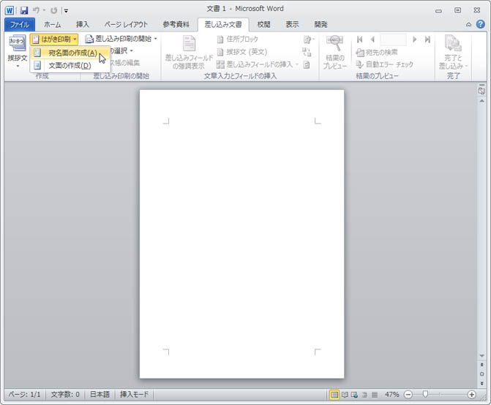Select Print Layout view icon in status bar
This screenshot has height=405, width=491.
pyautogui.click(x=334, y=394)
